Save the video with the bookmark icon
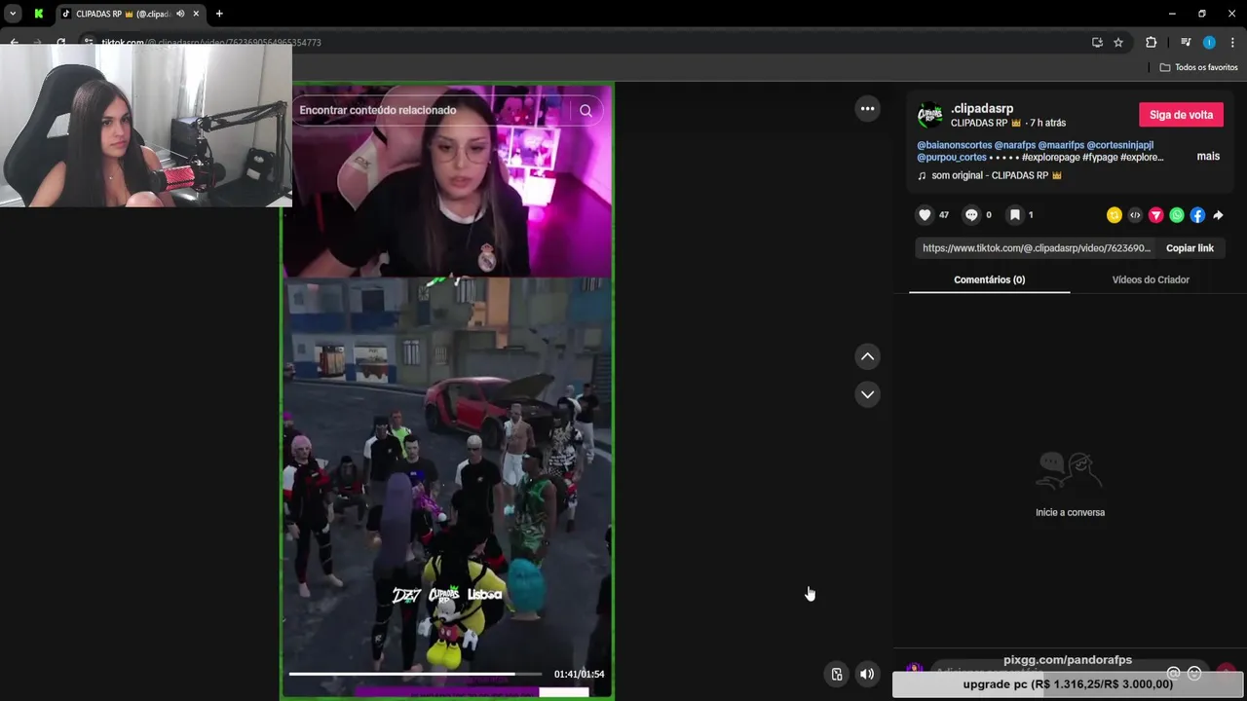The image size is (1247, 701). pos(1014,215)
